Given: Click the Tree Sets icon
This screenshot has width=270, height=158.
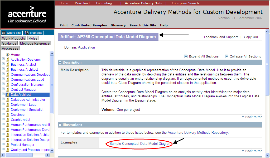Looking at the screenshot, I should click(x=27, y=33).
